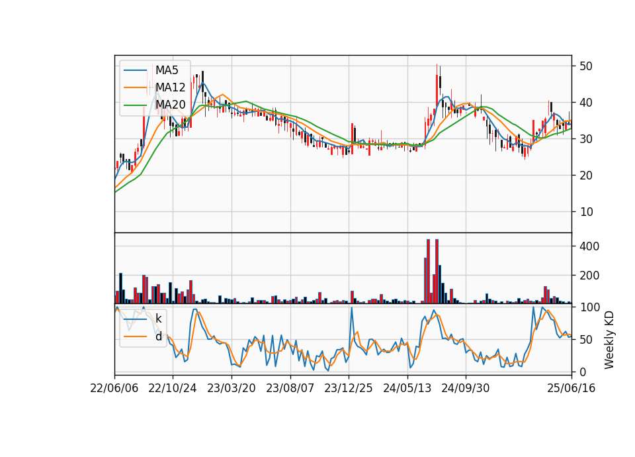Click the 22/06/06 date axis label
Viewport: 635px width, 457px height.
114,388
